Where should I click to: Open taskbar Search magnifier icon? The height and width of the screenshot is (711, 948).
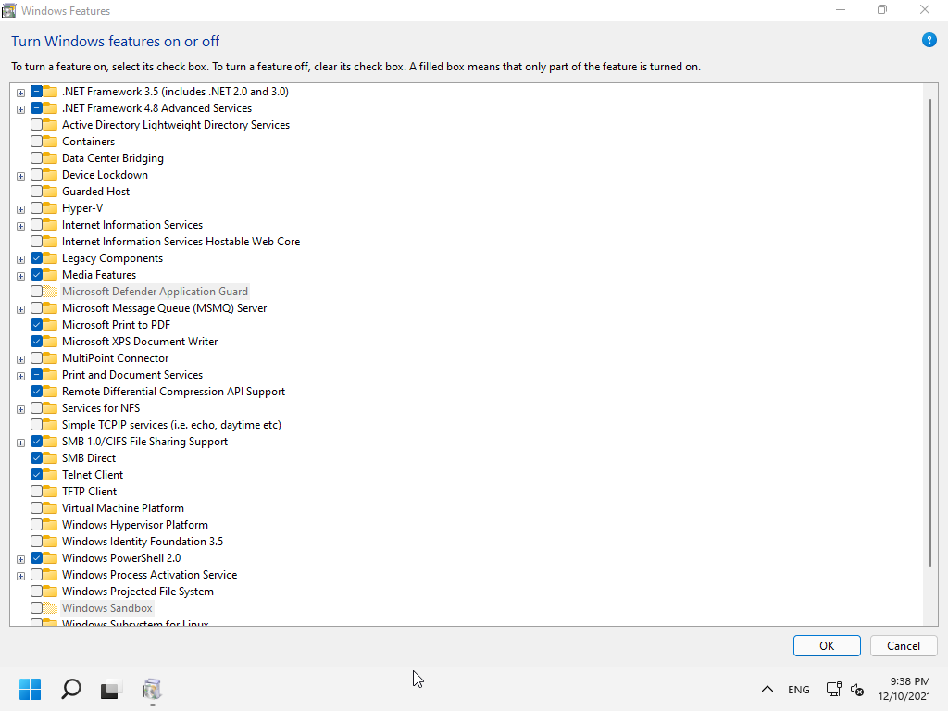70,689
